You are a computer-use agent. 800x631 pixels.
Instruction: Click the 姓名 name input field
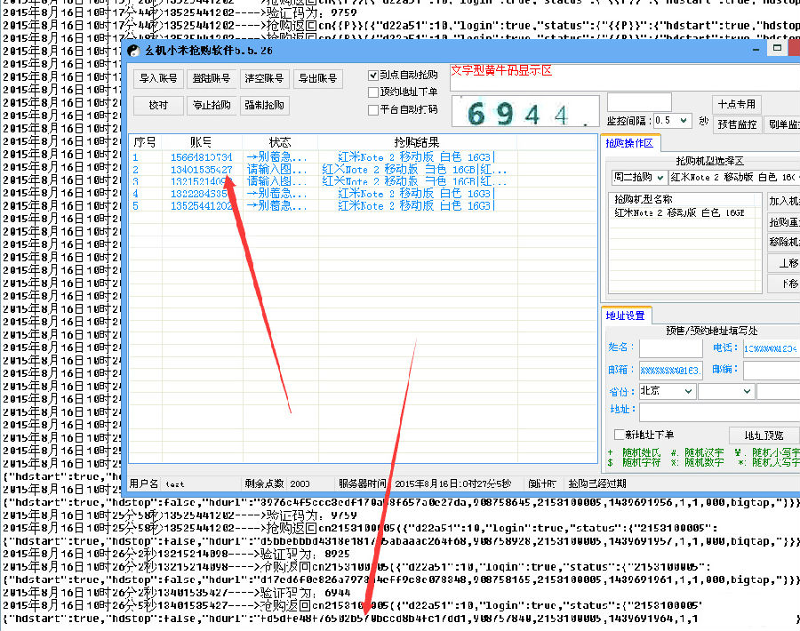tap(670, 347)
